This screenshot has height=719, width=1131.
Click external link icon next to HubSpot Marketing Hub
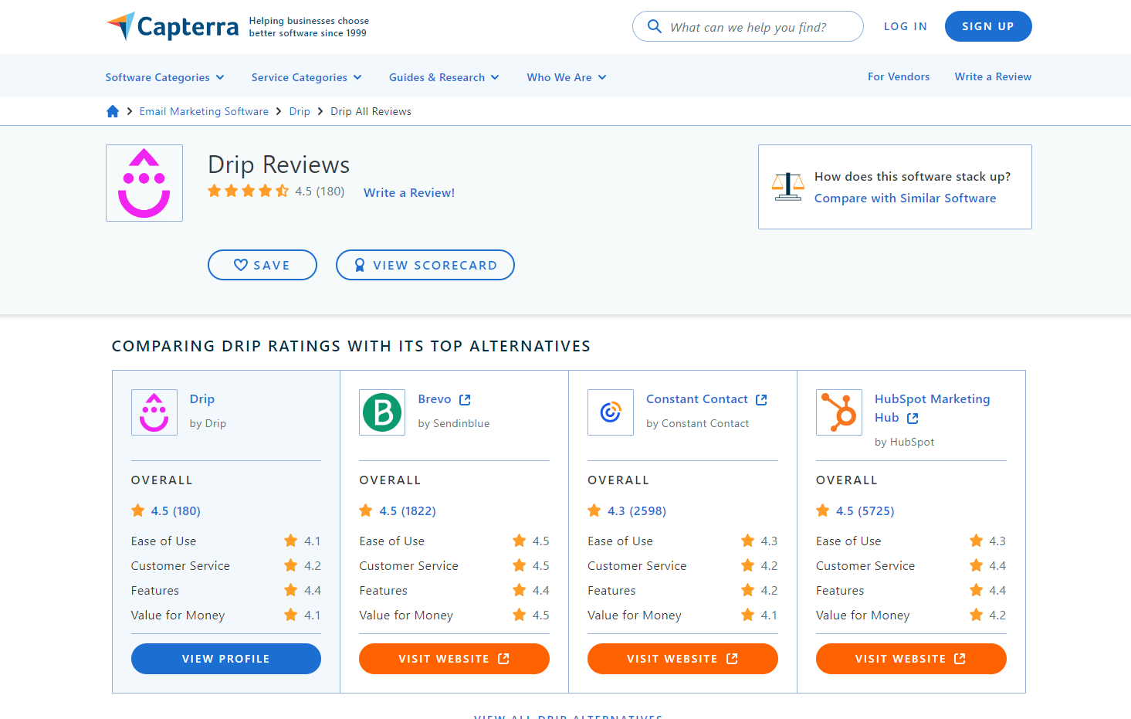tap(913, 418)
